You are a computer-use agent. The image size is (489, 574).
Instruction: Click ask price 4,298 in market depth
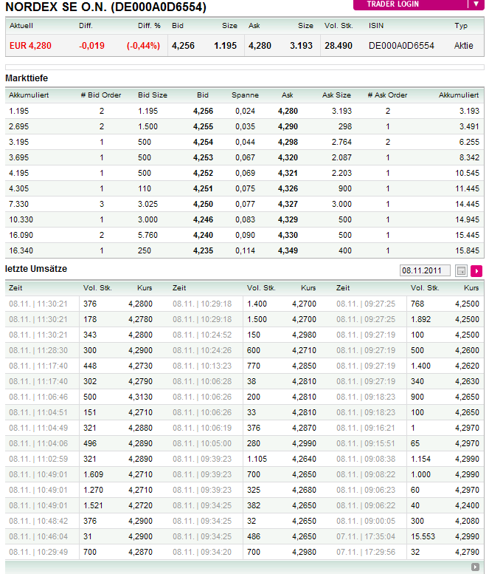pyautogui.click(x=288, y=142)
